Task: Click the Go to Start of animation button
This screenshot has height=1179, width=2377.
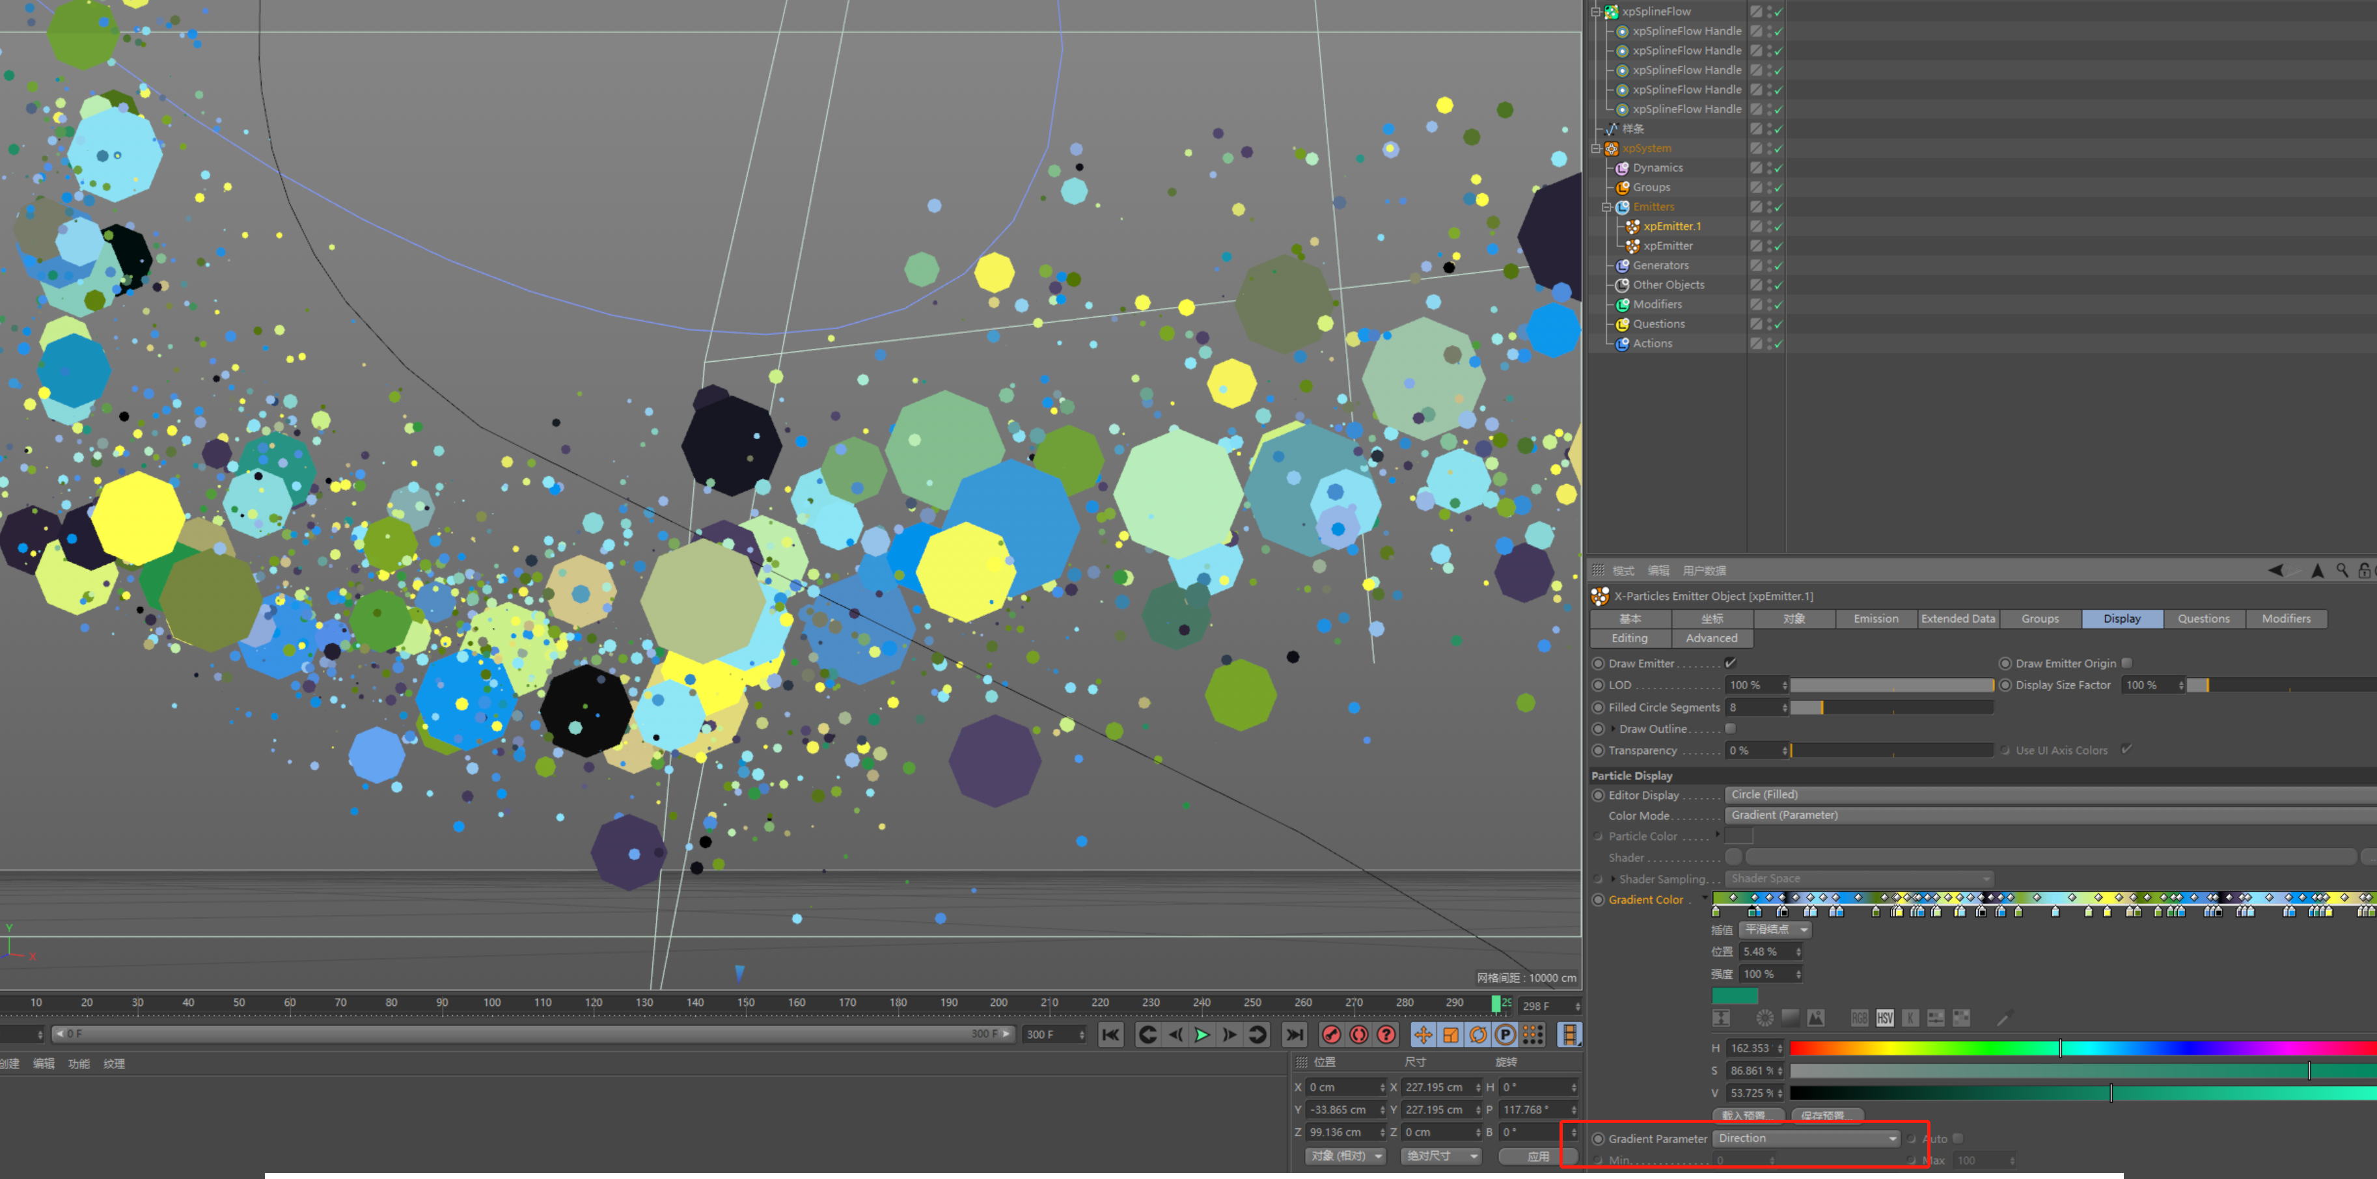Action: (x=1110, y=1034)
